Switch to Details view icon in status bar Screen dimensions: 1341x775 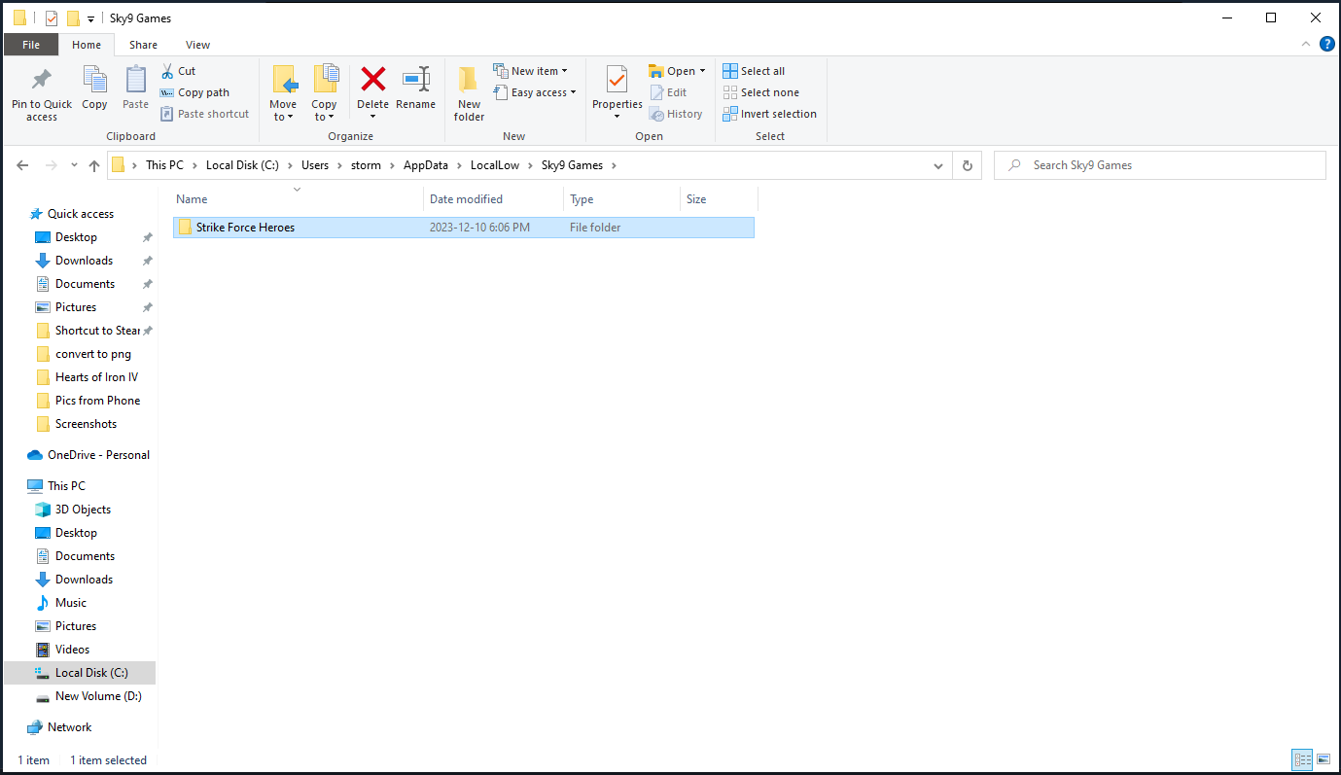1302,760
